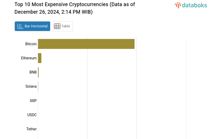
Task: Click the Ethereum axis label
Action: (29, 58)
